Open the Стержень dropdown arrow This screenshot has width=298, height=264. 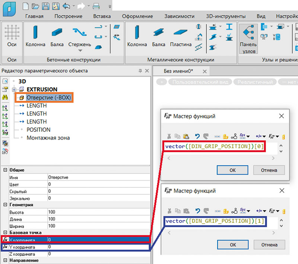(x=80, y=51)
